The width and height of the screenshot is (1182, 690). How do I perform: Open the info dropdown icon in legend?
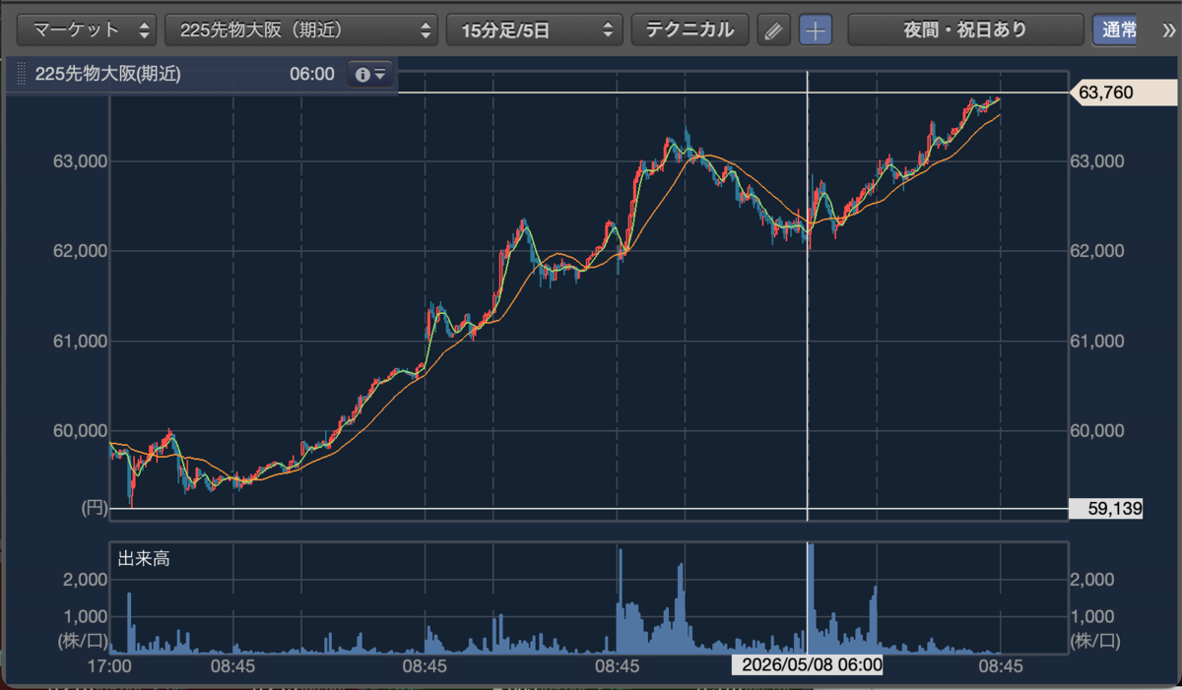point(371,74)
